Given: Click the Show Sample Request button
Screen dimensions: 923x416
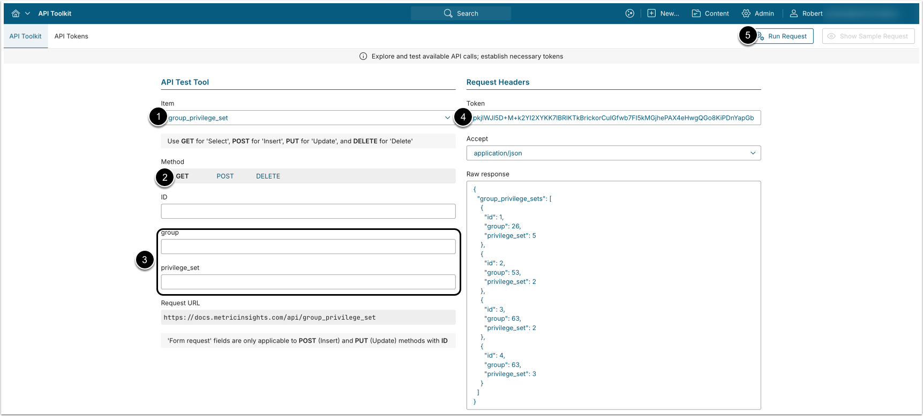Looking at the screenshot, I should 868,36.
